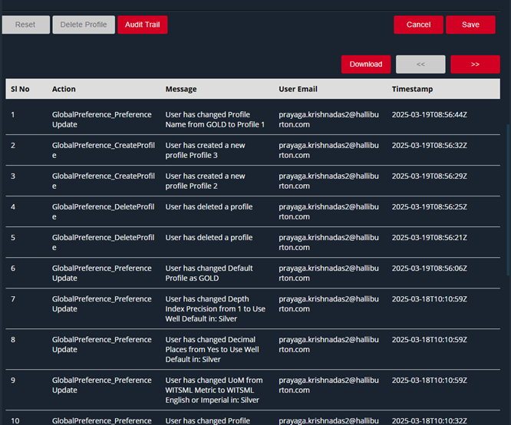Download the audit trail log
The image size is (511, 425).
366,64
